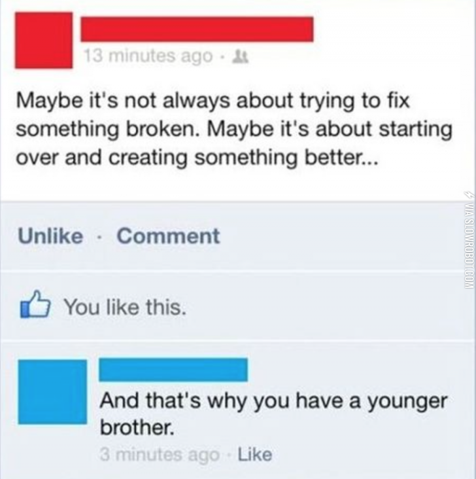Open the redacted blue commenter name
The height and width of the screenshot is (479, 476).
tap(173, 370)
